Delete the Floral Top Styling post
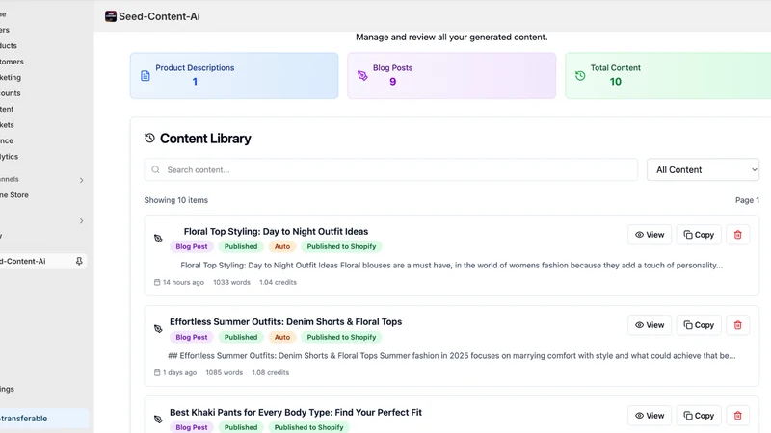 click(737, 235)
